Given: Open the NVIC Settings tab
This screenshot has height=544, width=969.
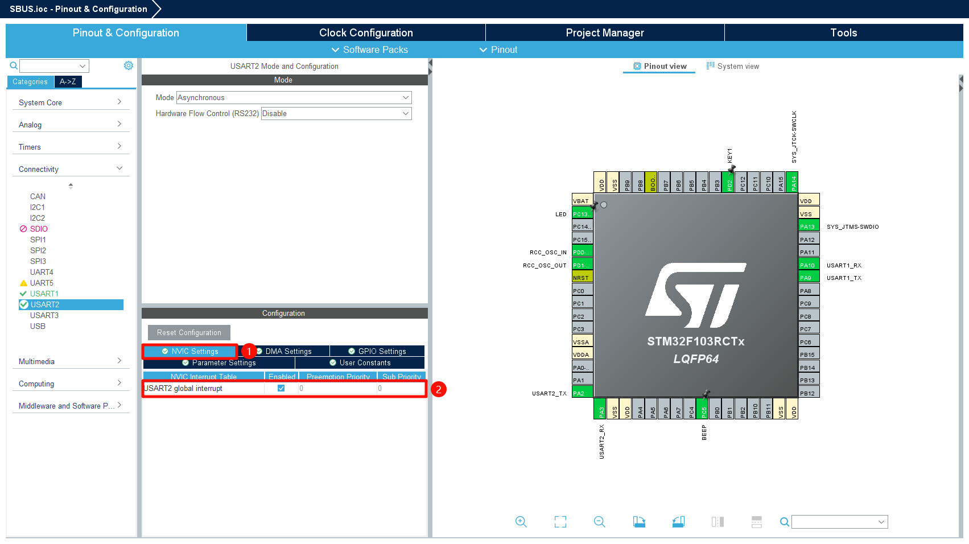Looking at the screenshot, I should [190, 351].
